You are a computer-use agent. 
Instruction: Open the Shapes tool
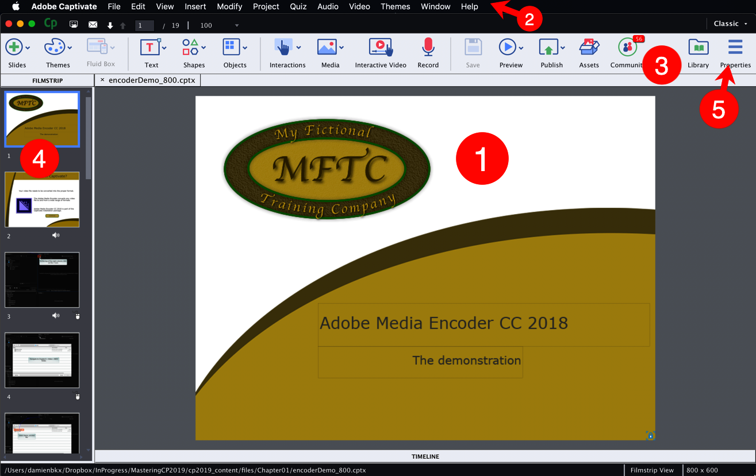190,47
